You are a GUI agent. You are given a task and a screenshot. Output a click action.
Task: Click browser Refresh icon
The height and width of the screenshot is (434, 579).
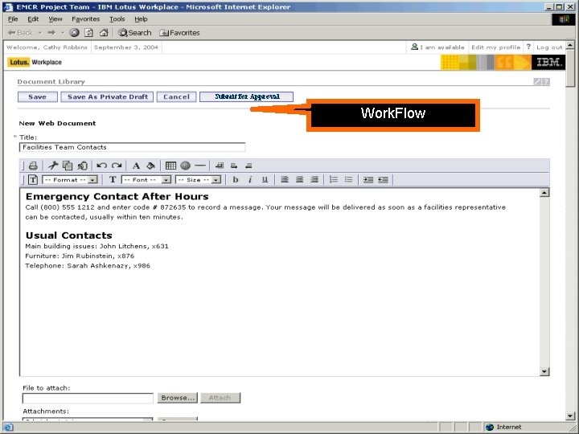click(x=89, y=33)
